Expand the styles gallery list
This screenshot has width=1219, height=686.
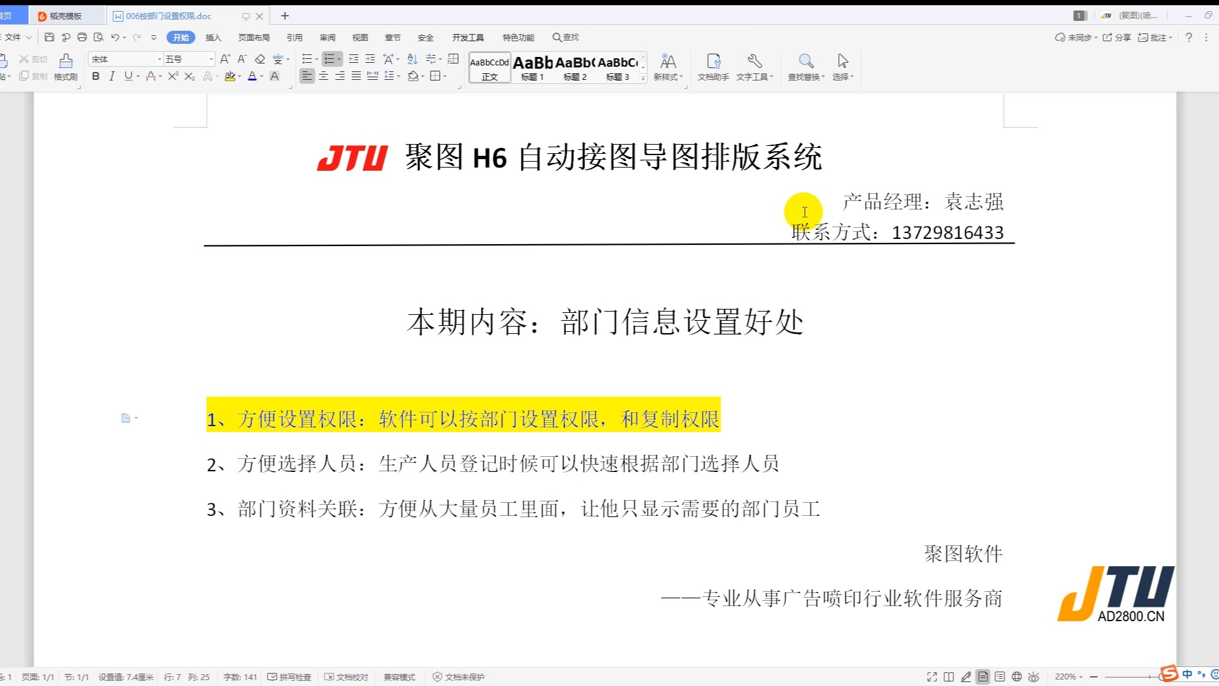(643, 78)
